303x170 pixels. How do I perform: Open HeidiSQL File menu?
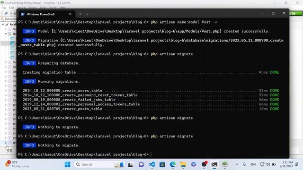pyautogui.click(x=4, y=8)
